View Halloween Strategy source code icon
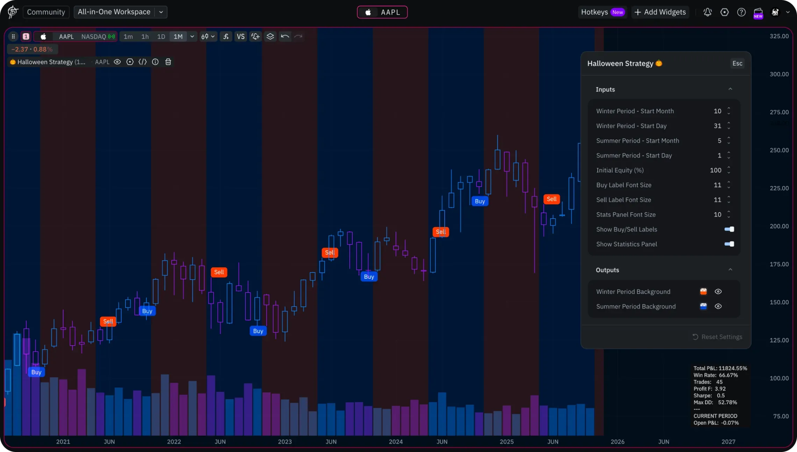Screen dimensions: 797x452 pos(142,62)
